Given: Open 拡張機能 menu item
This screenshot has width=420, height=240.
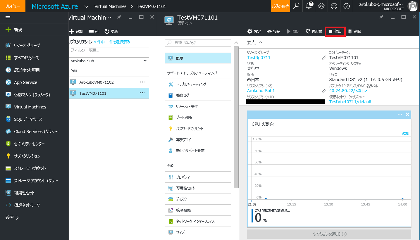Looking at the screenshot, I should tap(198, 210).
